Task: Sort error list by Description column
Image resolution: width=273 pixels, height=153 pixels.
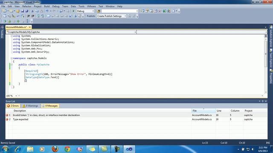Action: pyautogui.click(x=20, y=110)
